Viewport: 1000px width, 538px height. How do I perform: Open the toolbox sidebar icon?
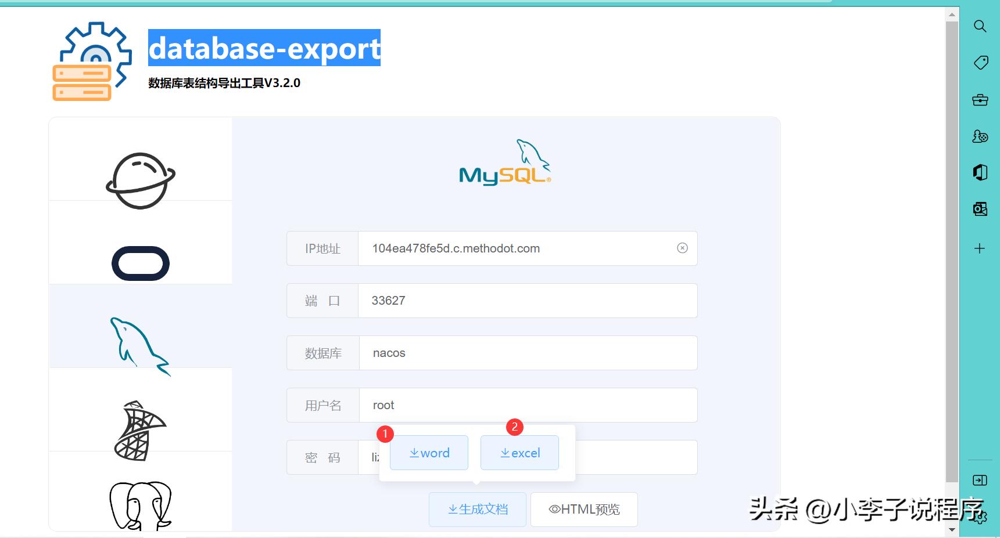(980, 100)
